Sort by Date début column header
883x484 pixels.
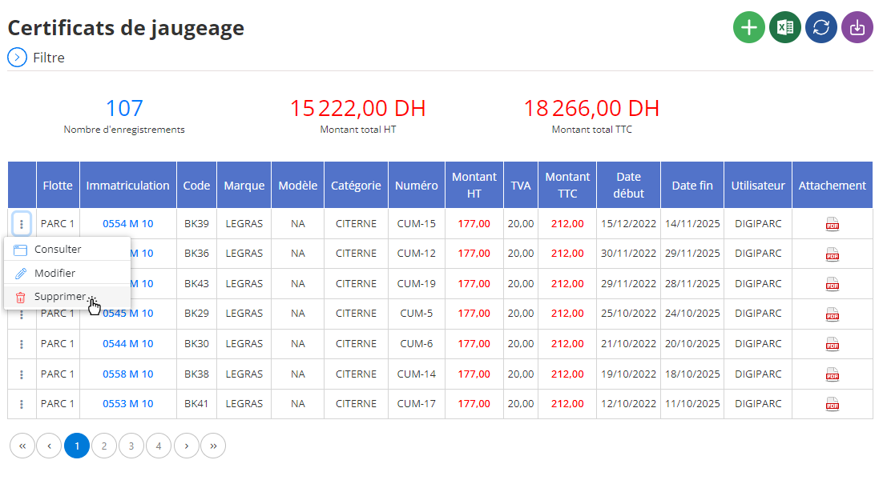(628, 186)
